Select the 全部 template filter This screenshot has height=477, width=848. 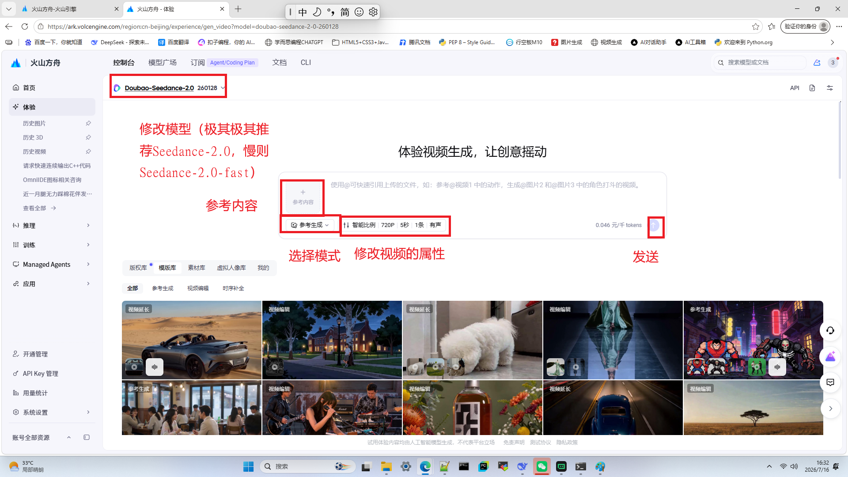pyautogui.click(x=132, y=288)
